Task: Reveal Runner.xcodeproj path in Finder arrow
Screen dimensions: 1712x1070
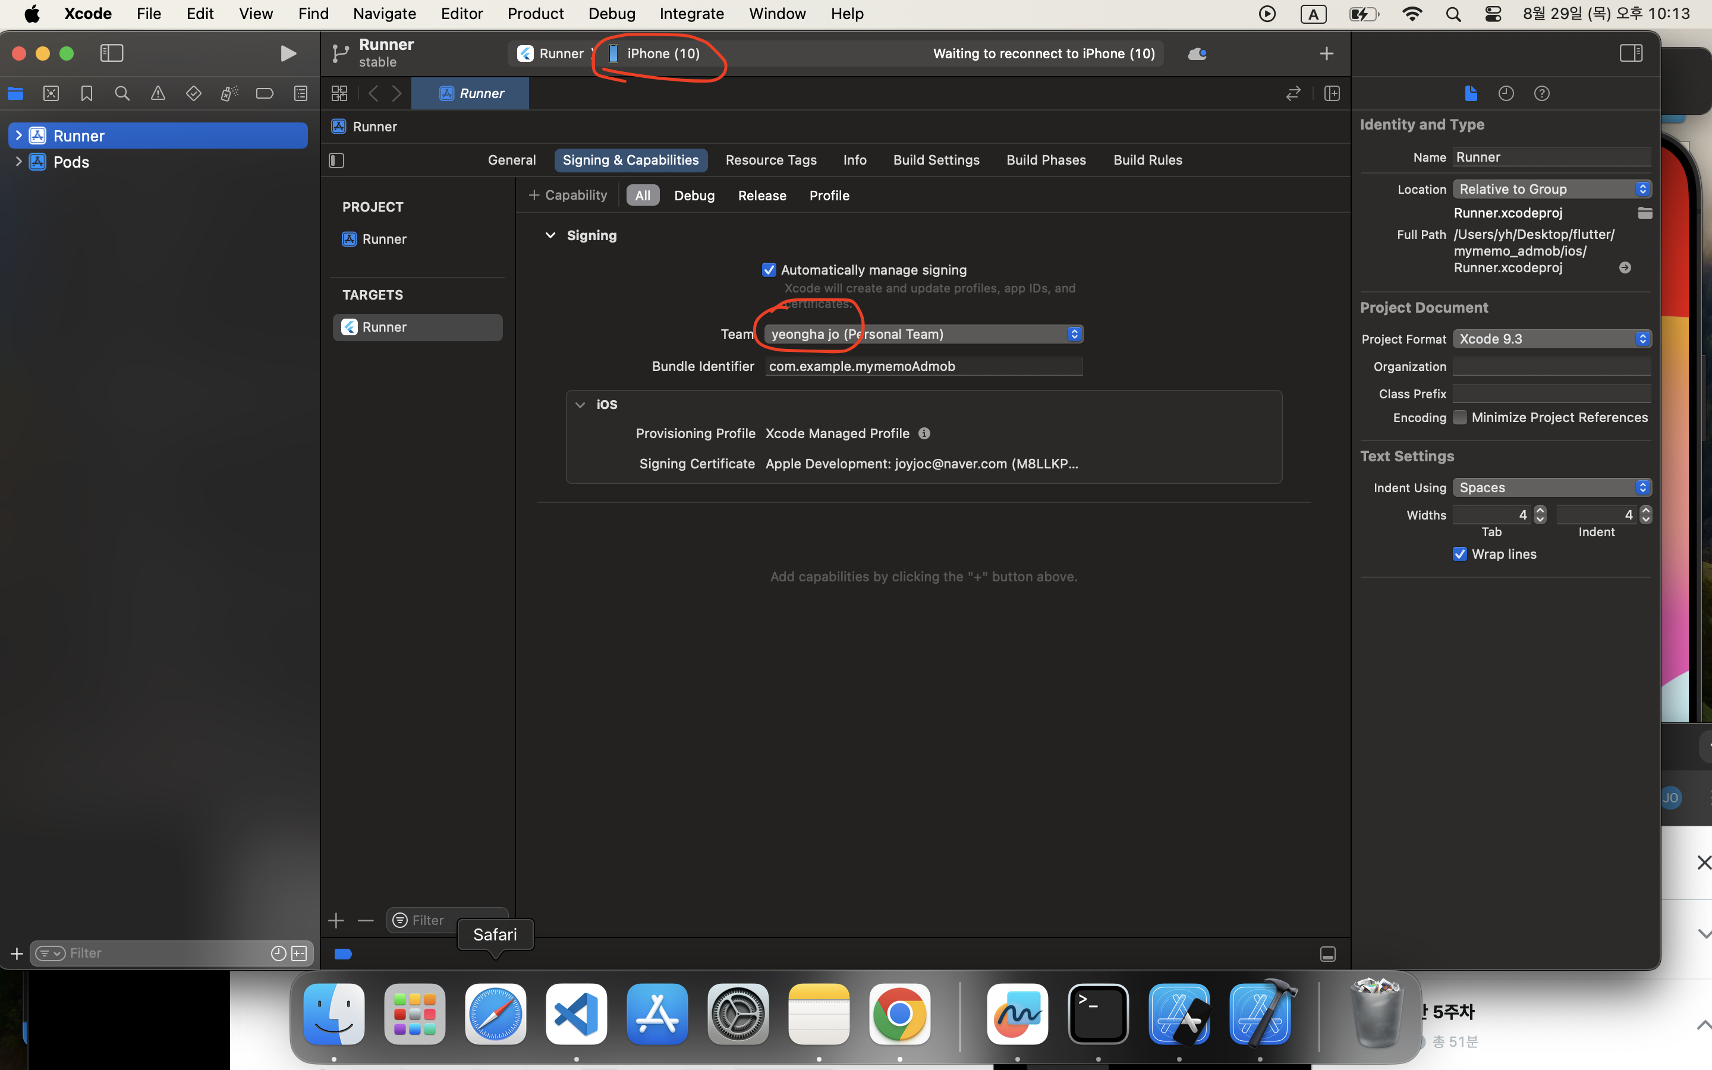Action: [x=1625, y=267]
